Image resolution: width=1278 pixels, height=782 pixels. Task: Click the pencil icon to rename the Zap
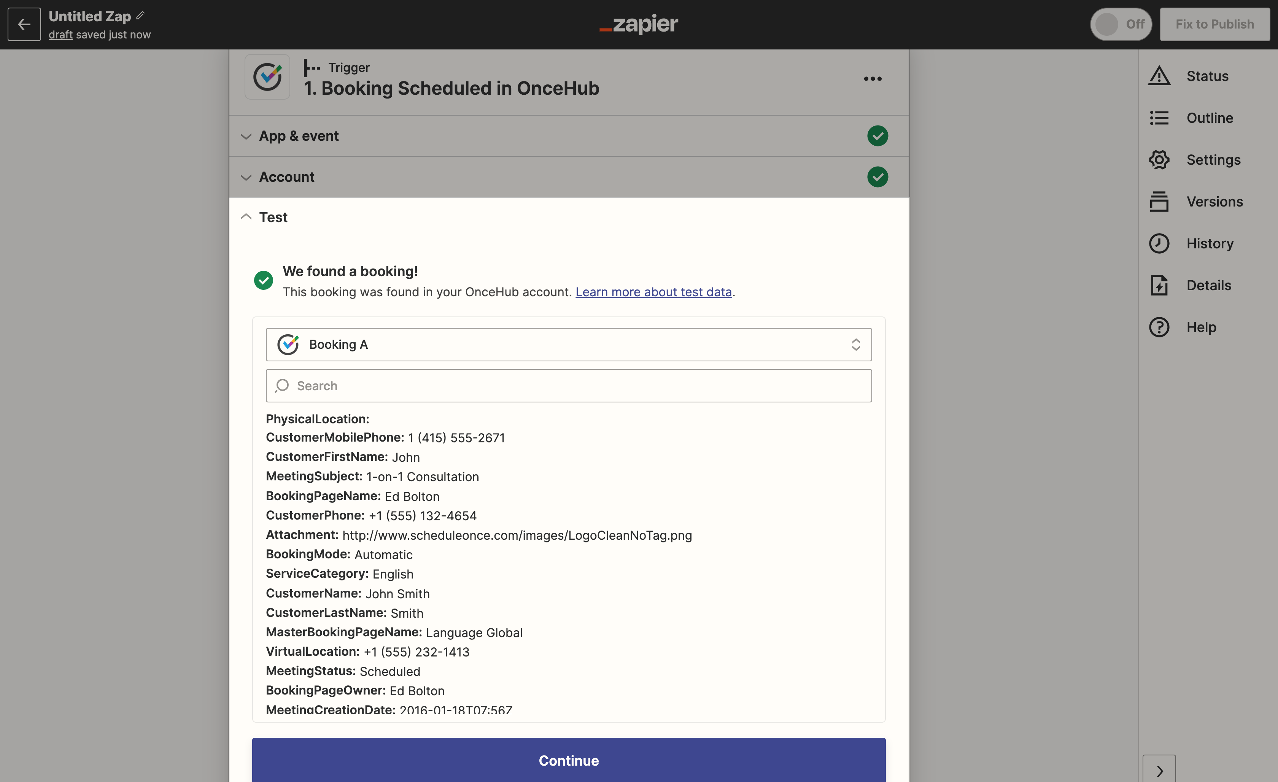pyautogui.click(x=140, y=16)
